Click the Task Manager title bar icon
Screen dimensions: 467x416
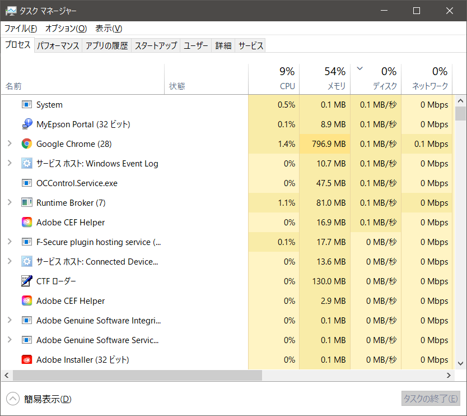point(11,11)
